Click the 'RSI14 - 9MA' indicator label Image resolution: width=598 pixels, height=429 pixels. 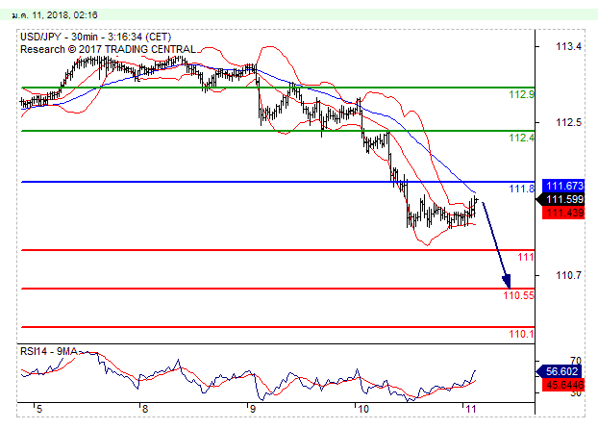coord(49,351)
